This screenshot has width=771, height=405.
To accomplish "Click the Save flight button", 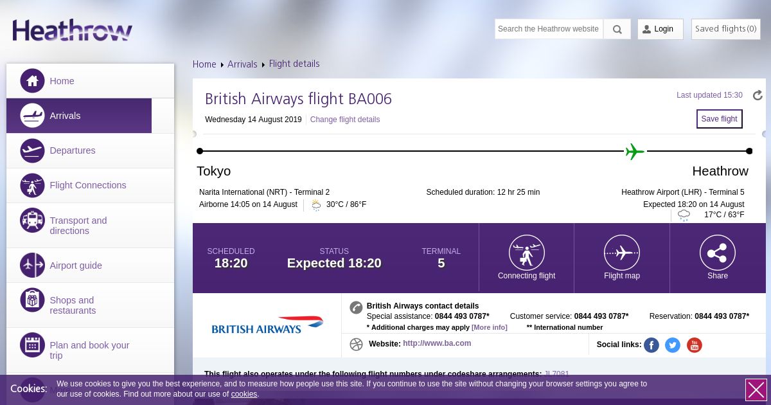I will [x=719, y=119].
